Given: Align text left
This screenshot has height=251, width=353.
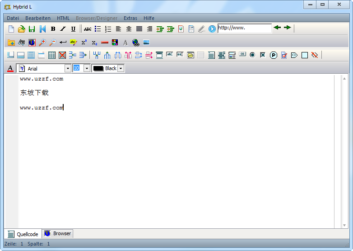Looking at the screenshot, I should tap(118, 29).
